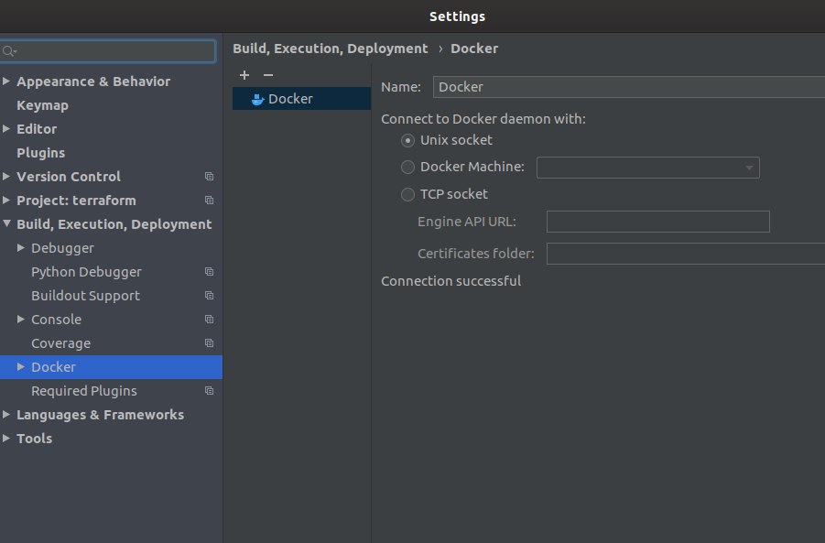Open the Plugins settings page

point(41,153)
